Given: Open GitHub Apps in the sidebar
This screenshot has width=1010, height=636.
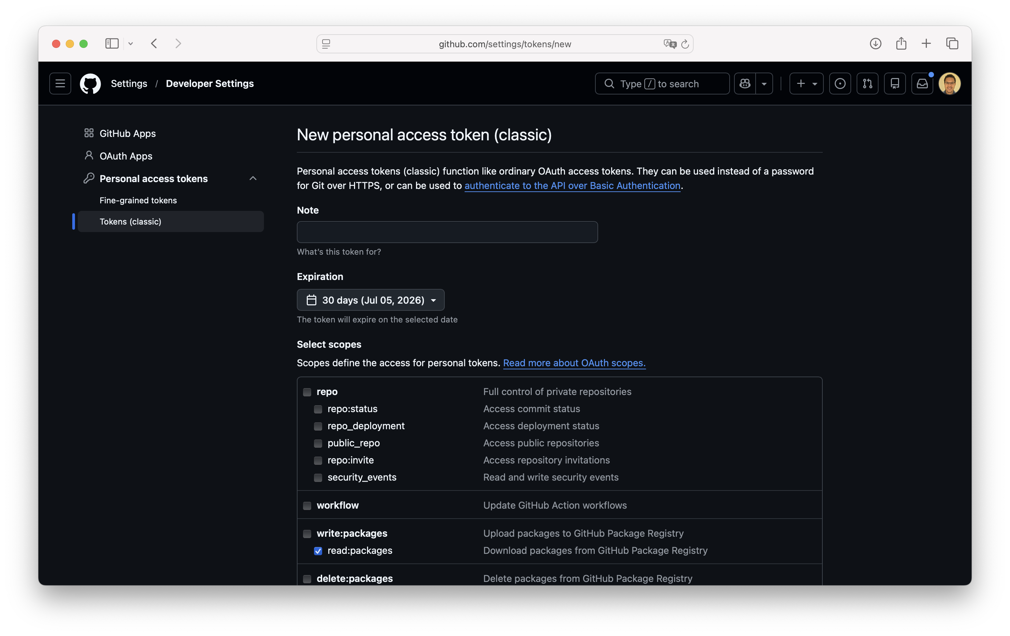Looking at the screenshot, I should [x=127, y=133].
